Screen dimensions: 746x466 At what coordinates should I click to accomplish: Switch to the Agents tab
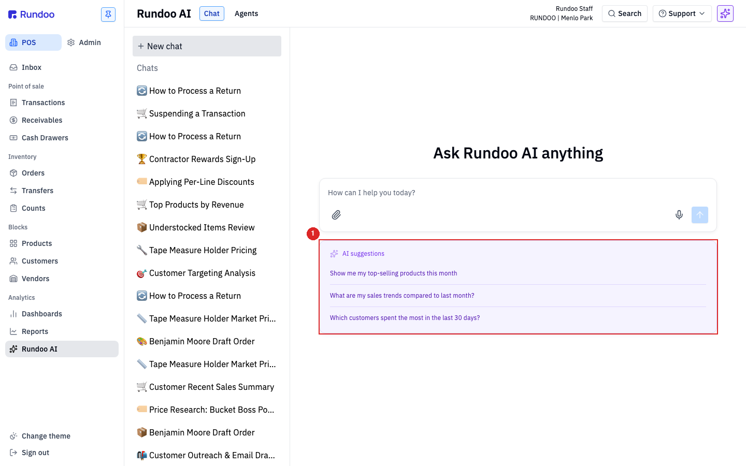coord(246,13)
